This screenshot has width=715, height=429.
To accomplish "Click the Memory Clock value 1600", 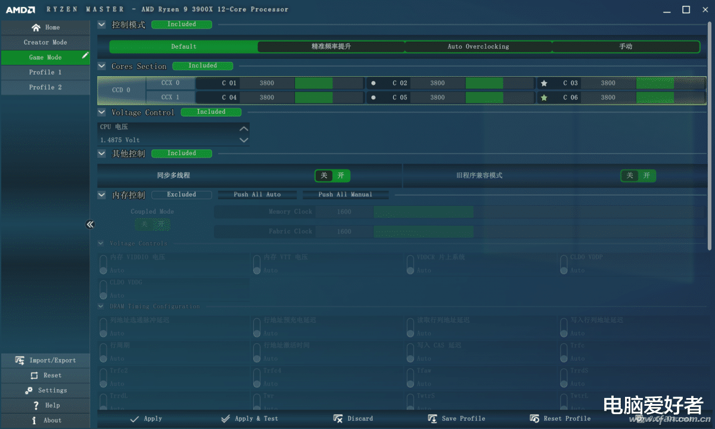I will coord(344,212).
